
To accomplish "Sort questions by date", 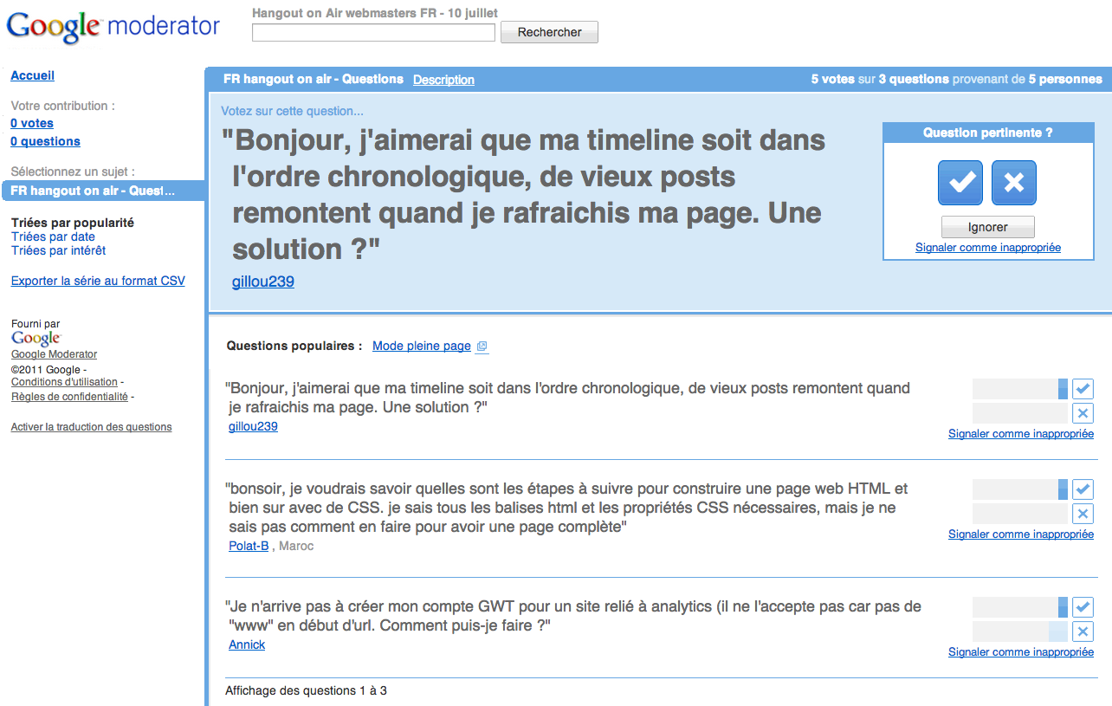I will (x=53, y=236).
